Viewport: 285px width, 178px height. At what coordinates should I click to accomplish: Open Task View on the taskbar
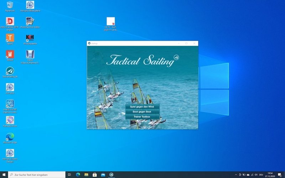[x=69, y=175]
